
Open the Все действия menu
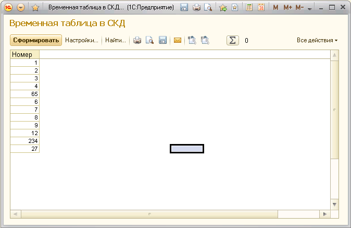[x=317, y=40]
